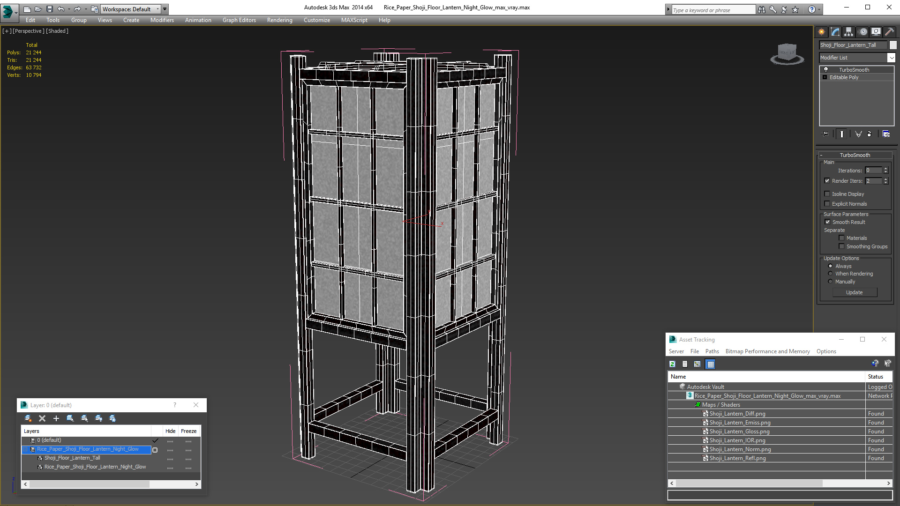
Task: Click Status column header in Asset Tracking
Action: click(x=878, y=377)
